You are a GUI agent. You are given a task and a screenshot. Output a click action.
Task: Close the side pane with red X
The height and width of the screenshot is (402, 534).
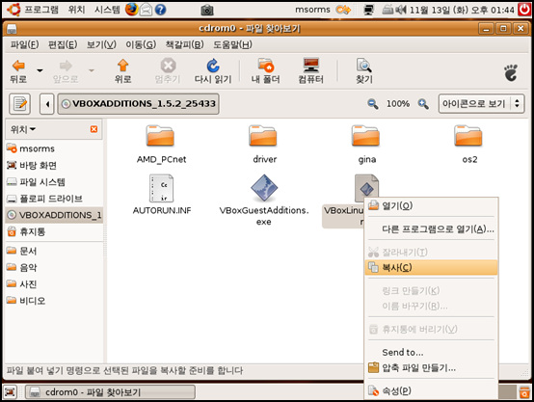click(93, 129)
